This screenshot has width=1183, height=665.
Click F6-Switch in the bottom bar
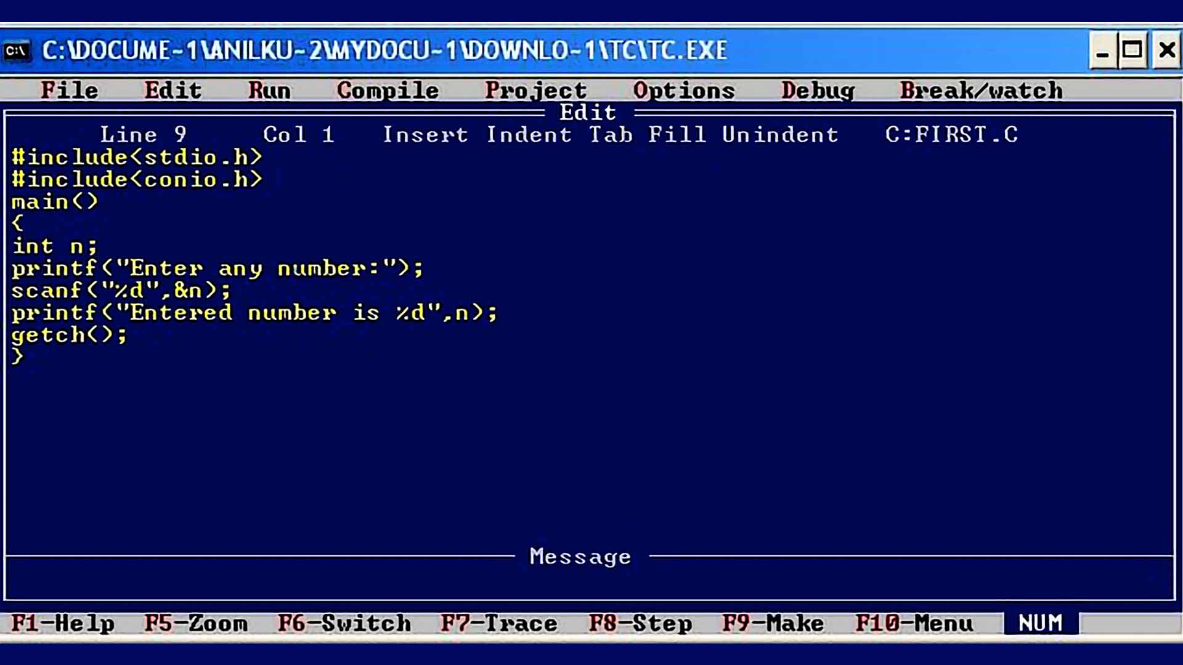(x=344, y=623)
